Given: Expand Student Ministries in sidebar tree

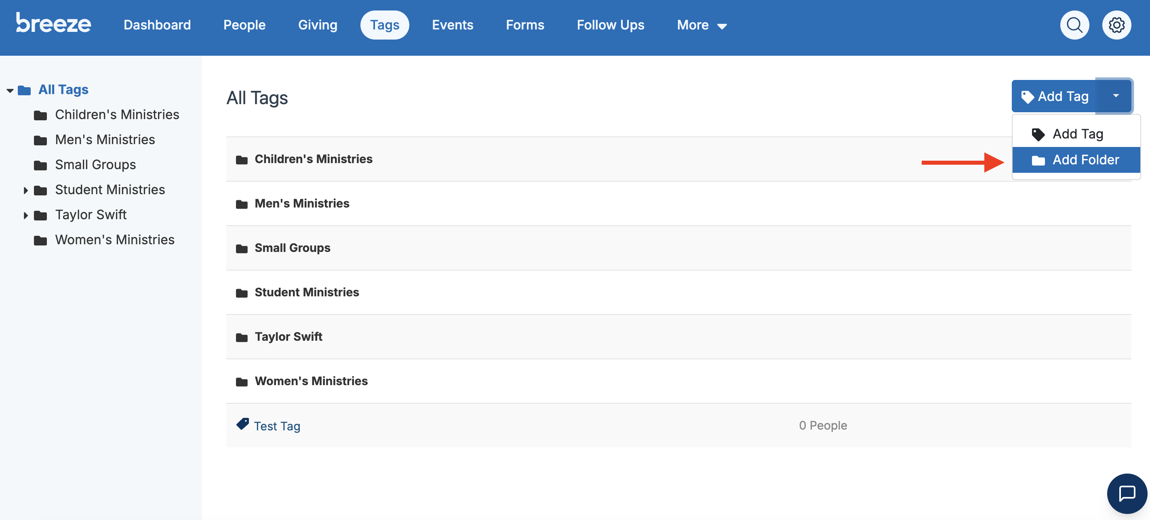Looking at the screenshot, I should [25, 191].
